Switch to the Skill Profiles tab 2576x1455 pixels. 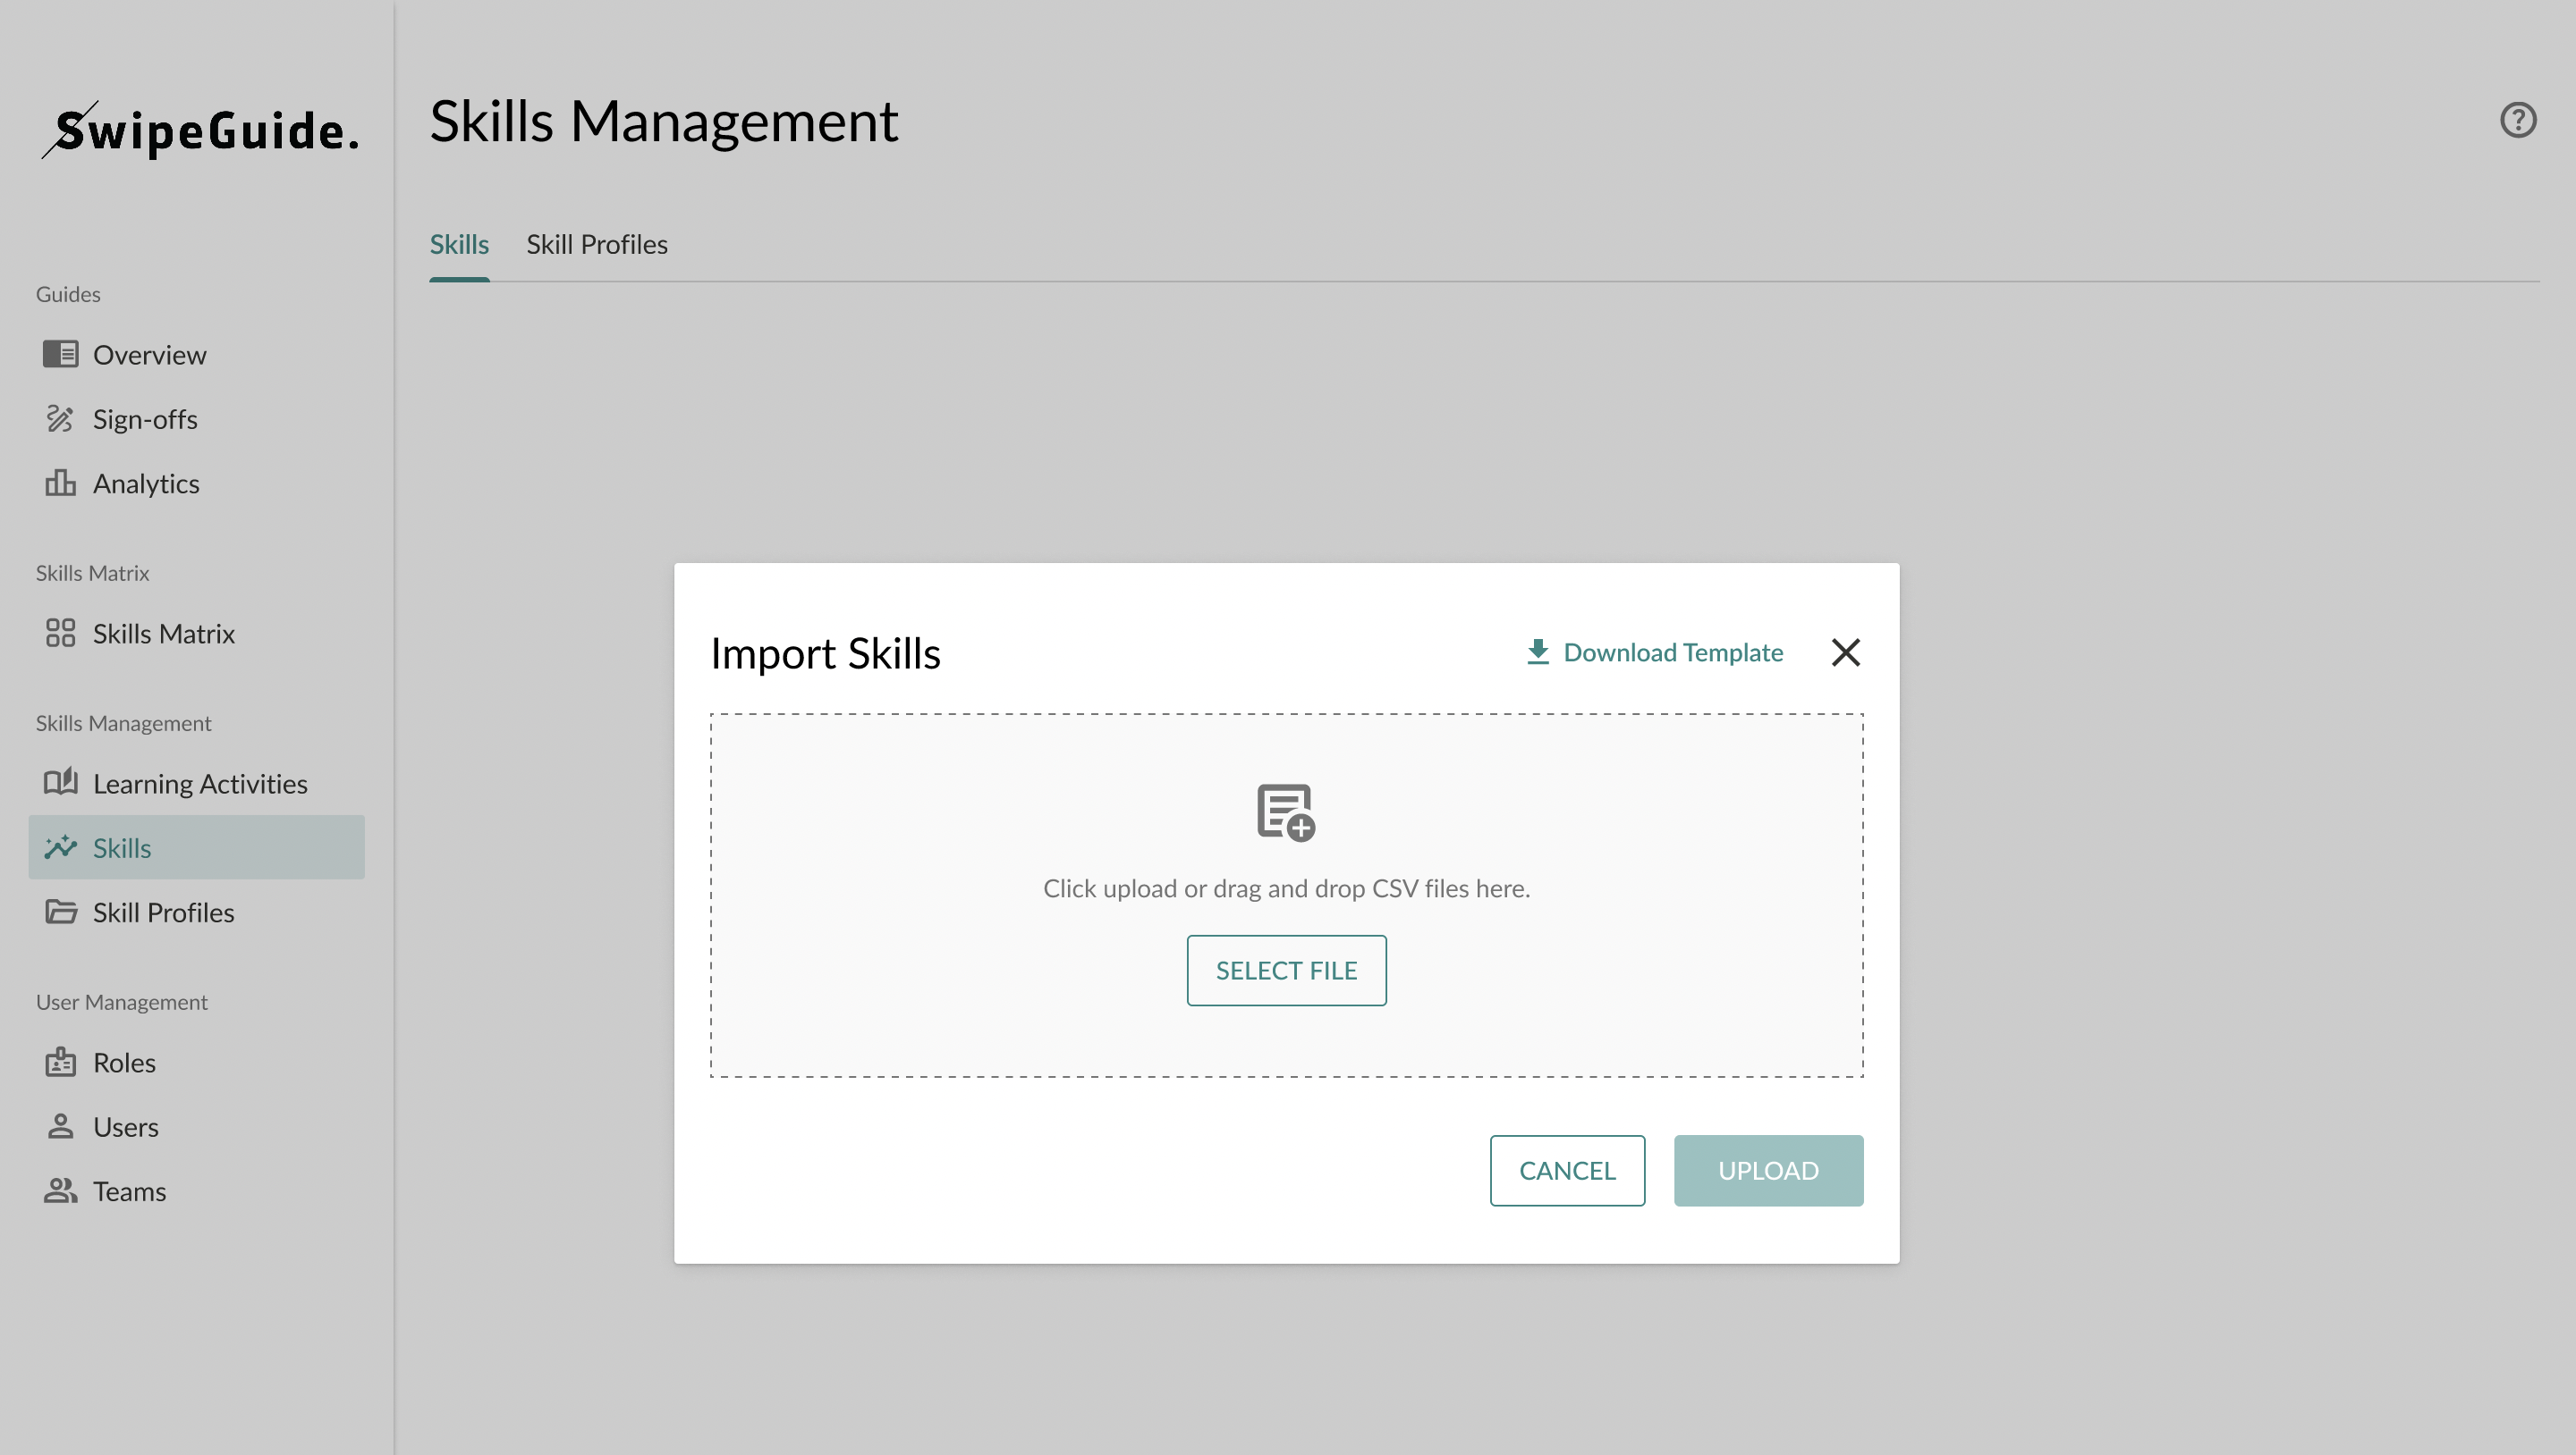[x=597, y=245]
